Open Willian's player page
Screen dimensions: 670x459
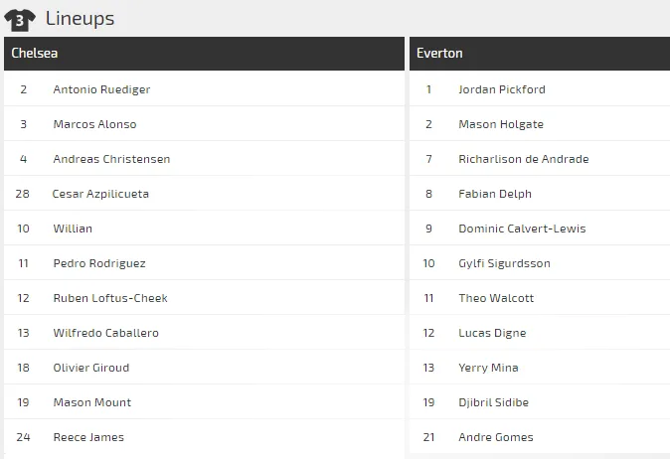73,229
